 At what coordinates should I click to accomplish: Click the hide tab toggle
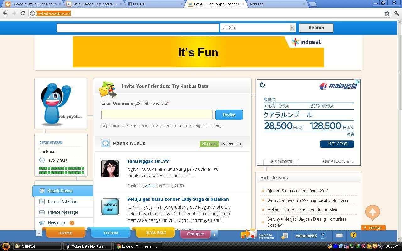point(373,228)
